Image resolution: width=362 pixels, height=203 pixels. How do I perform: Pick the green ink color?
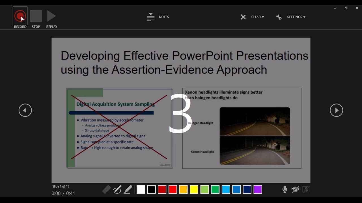tap(215, 189)
